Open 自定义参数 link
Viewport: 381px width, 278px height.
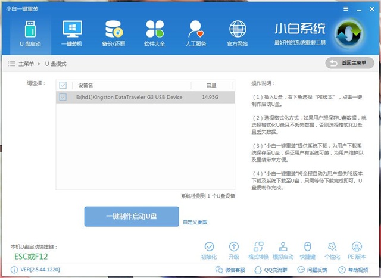(x=195, y=223)
